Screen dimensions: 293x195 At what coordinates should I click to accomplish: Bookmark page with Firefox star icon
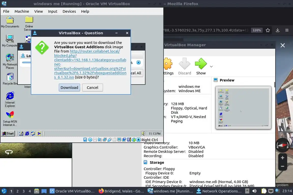268,30
